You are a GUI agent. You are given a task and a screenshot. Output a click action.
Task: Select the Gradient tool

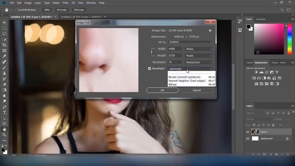4,90
